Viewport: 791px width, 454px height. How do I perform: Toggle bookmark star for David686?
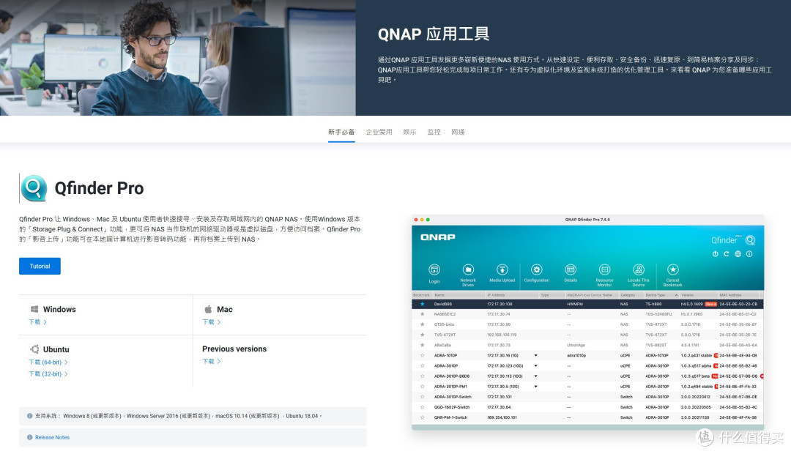[423, 304]
